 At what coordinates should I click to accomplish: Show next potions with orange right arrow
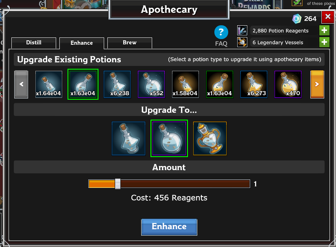point(317,84)
